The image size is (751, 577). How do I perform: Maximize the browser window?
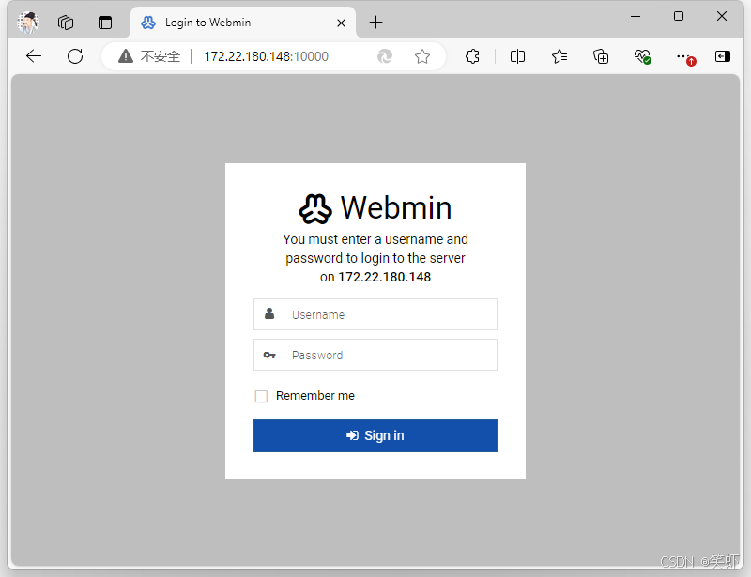[679, 16]
